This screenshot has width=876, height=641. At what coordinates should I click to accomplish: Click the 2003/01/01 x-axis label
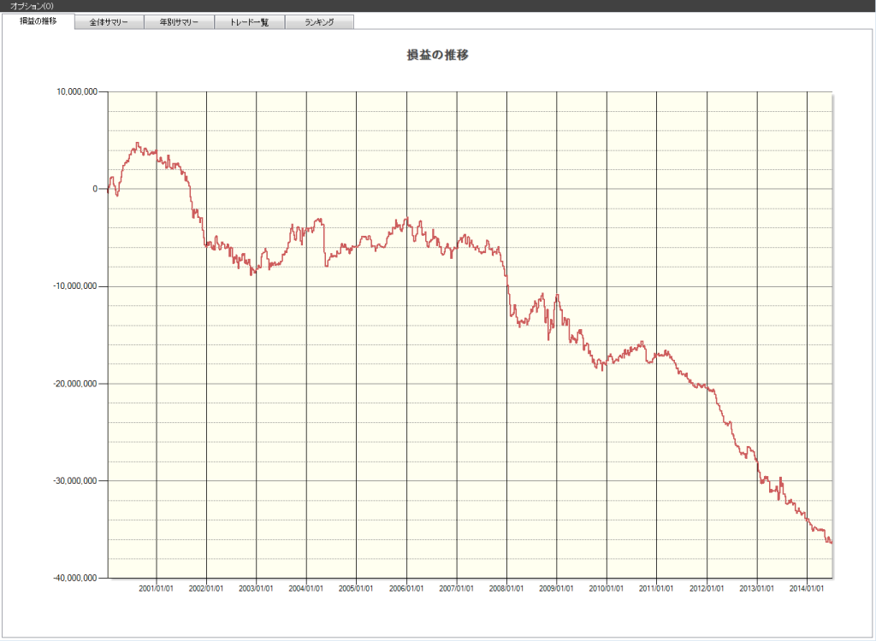[256, 589]
